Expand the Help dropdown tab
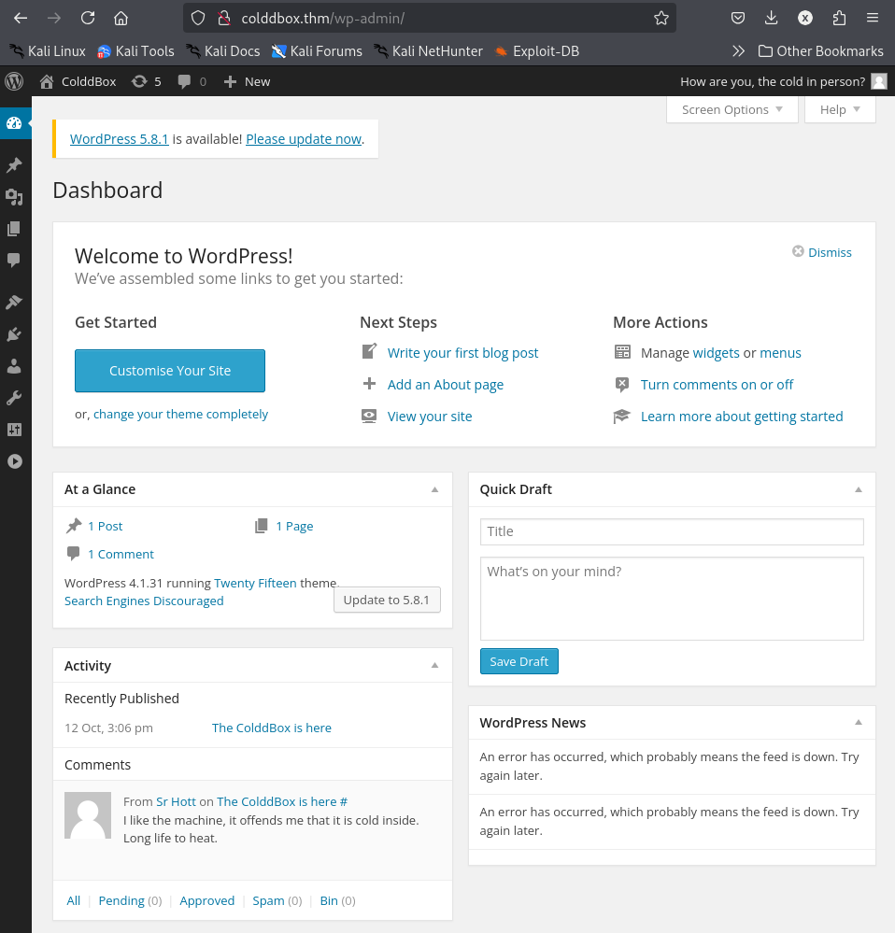 click(x=840, y=109)
